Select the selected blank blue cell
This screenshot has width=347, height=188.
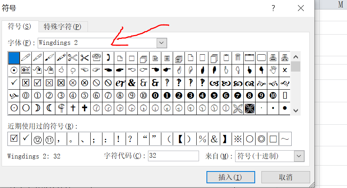14,58
